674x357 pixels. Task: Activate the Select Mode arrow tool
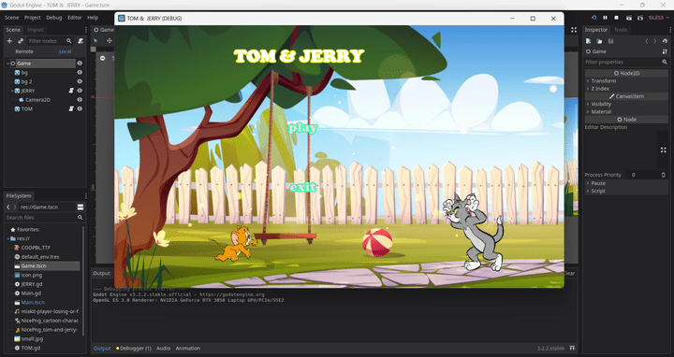(95, 41)
